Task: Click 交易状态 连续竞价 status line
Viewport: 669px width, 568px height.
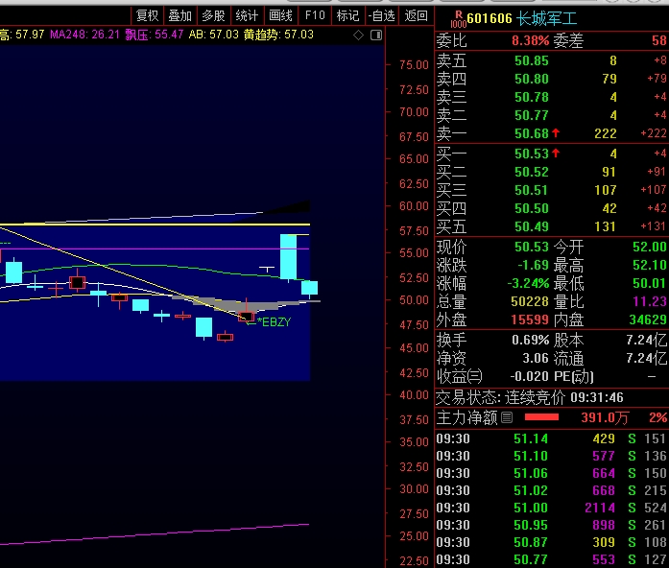Action: tap(530, 397)
